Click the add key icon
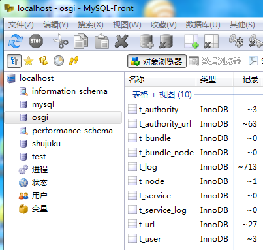Image resolution: width=263 pixels, height=250 pixels. 236,41
